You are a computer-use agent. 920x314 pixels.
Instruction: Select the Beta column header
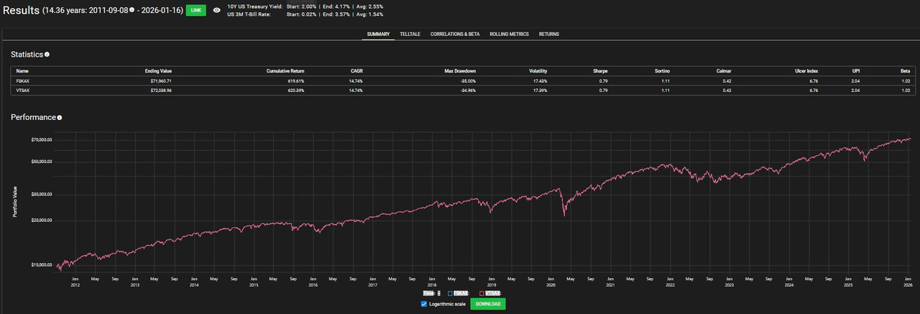906,71
